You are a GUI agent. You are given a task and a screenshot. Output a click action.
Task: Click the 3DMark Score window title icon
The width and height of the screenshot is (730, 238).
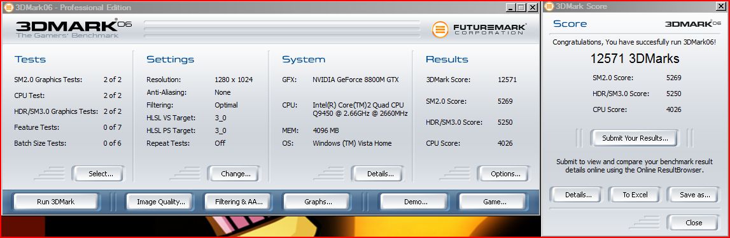click(x=549, y=6)
